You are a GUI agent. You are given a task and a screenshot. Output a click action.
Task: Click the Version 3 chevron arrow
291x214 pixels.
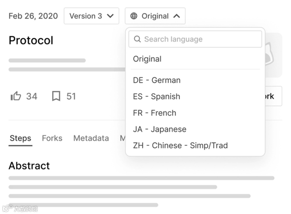(x=110, y=16)
